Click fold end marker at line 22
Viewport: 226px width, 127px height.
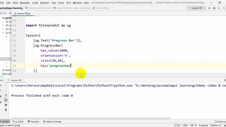click(x=24, y=71)
